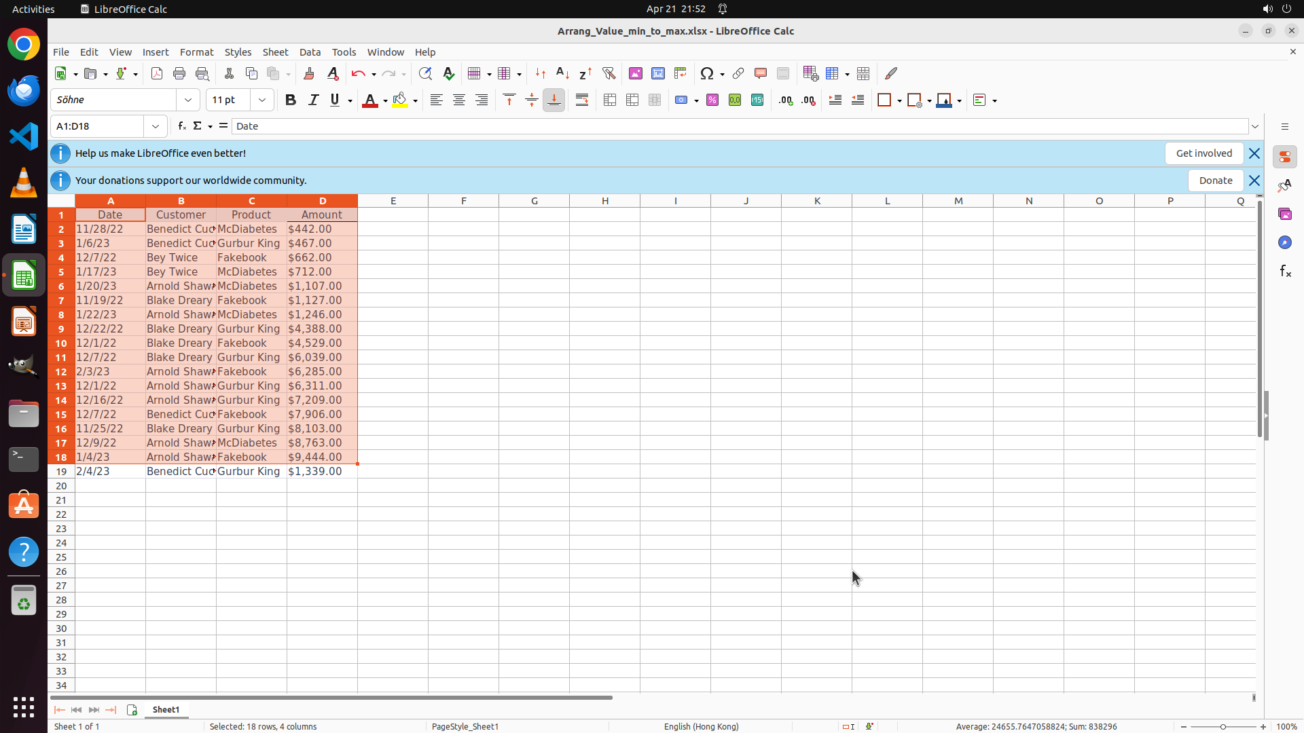Viewport: 1304px width, 733px height.
Task: Click the Insert Chart icon
Action: coord(657,73)
